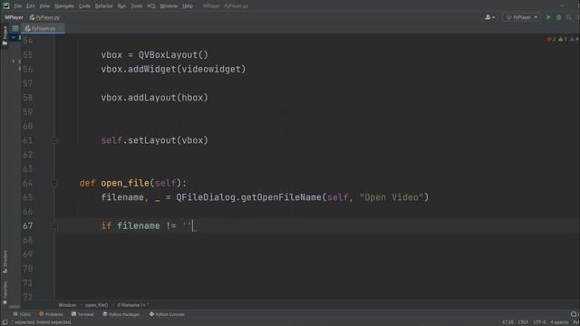
Task: Click on vbox.addWidget(videowidget) code
Action: (173, 69)
